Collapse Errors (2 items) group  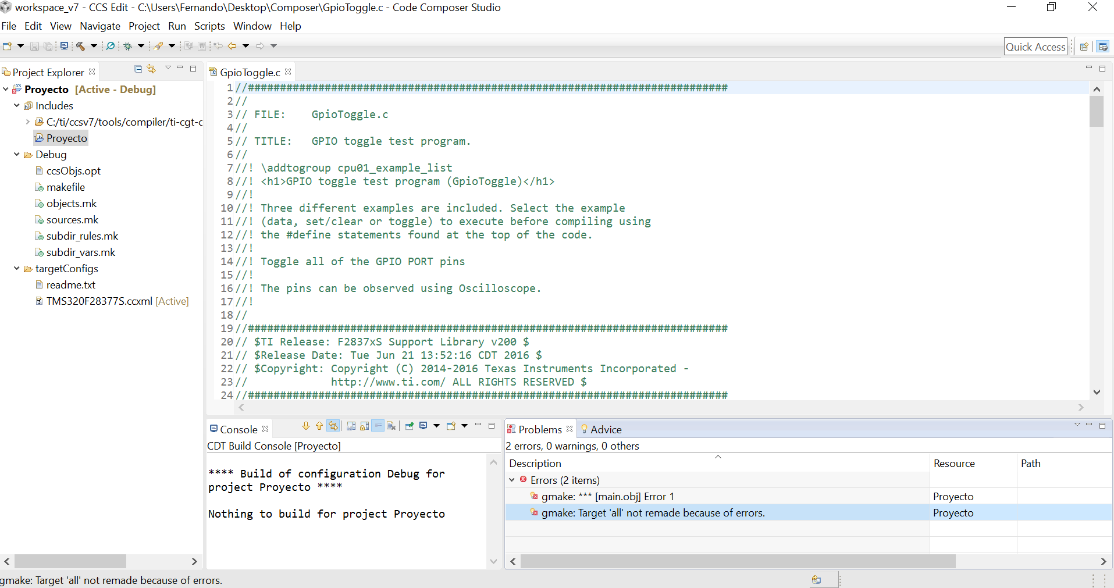tap(512, 480)
